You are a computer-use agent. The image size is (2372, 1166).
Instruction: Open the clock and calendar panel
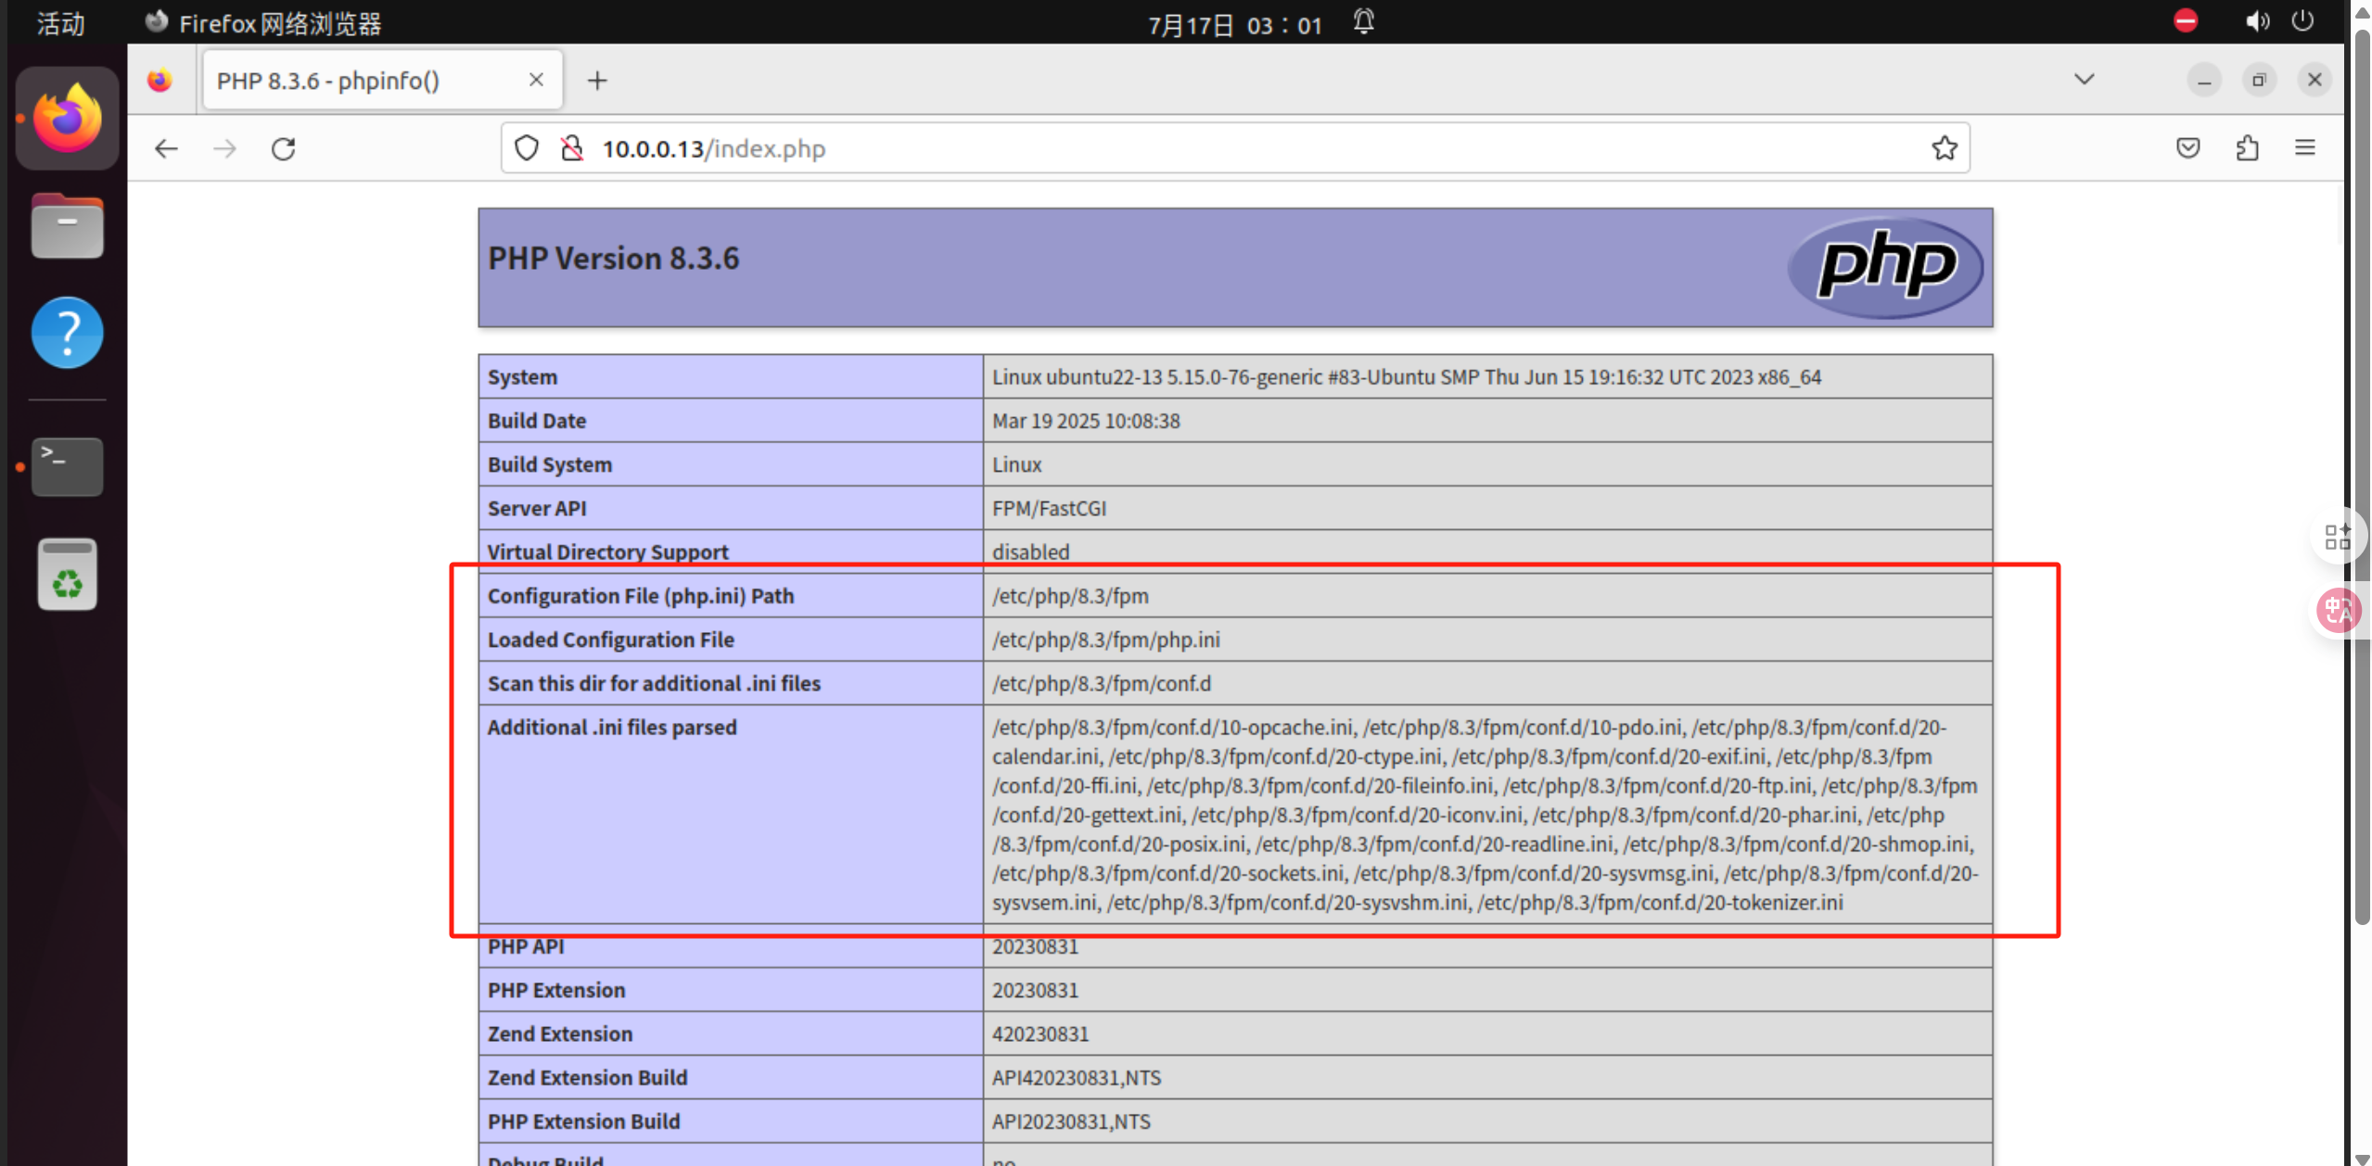(x=1235, y=24)
